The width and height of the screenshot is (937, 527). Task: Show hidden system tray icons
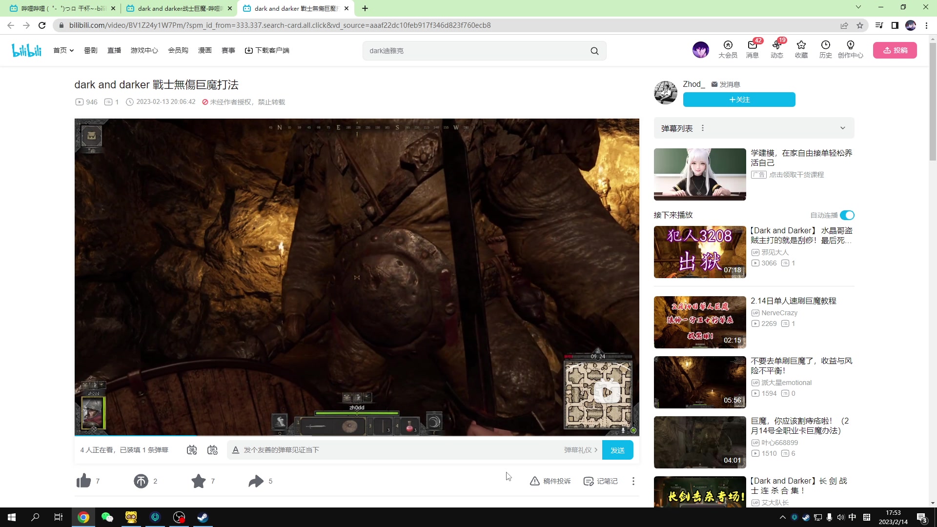[783, 517]
